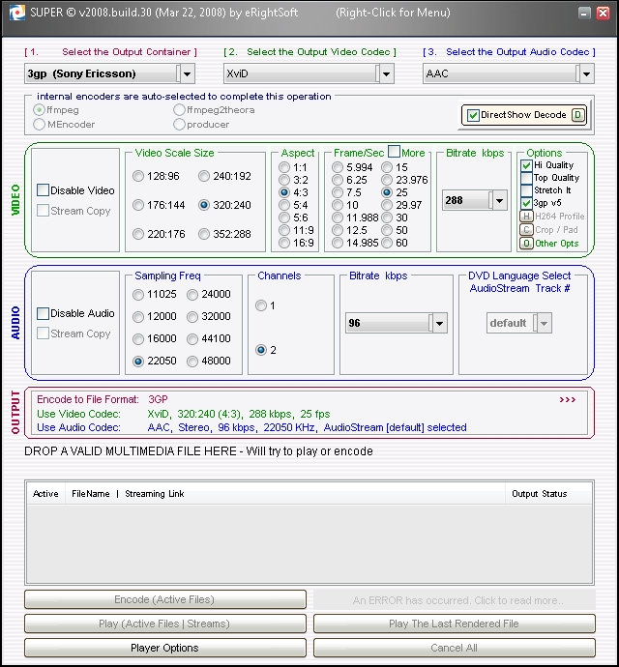619x667 pixels.
Task: Click the DROP A VALID MULTIMEDIA FILE text
Action: 198,450
